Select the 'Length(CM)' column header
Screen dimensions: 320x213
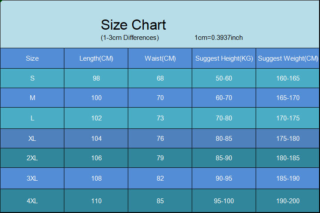(x=96, y=58)
